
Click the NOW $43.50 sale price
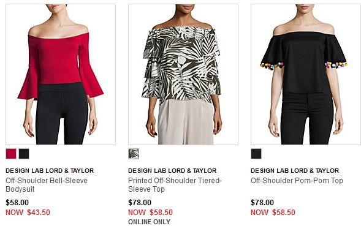[28, 213]
